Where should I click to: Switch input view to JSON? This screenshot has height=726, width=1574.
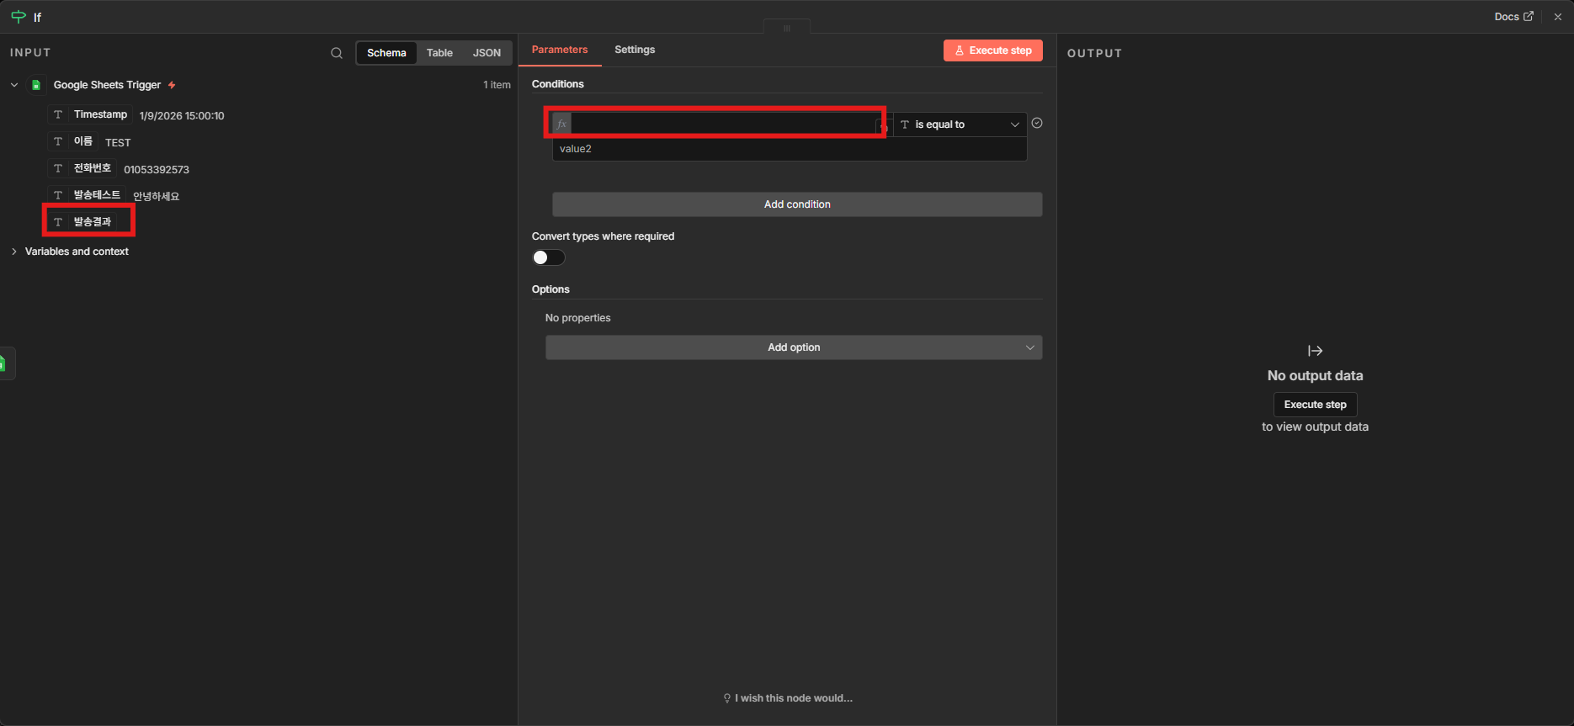(487, 53)
